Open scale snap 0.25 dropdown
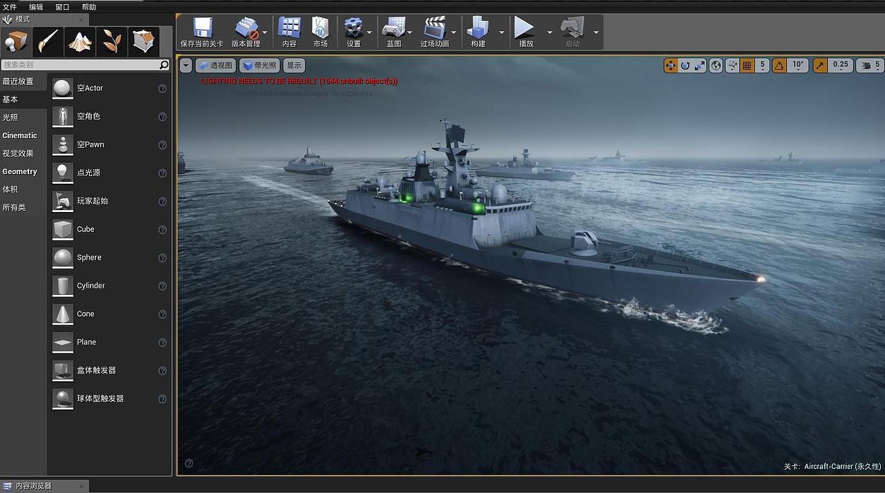The width and height of the screenshot is (885, 493). point(840,66)
